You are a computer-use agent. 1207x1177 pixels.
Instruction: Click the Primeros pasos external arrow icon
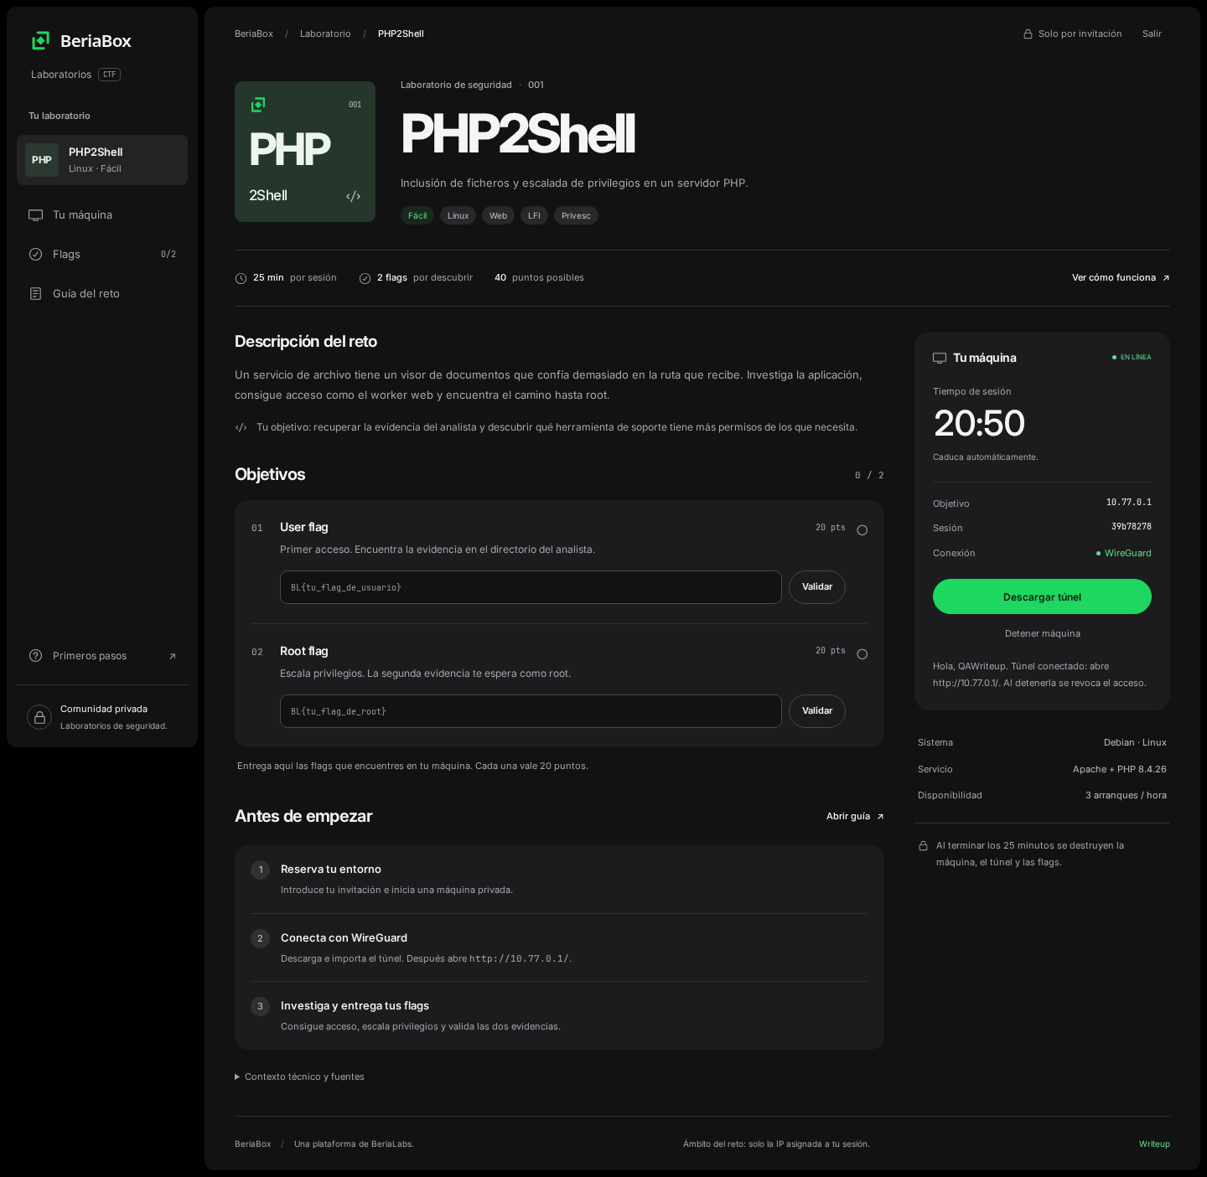[x=173, y=656]
